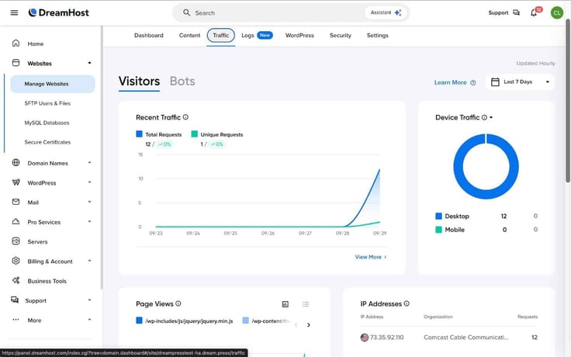Select the Traffic tab
This screenshot has height=357, width=571.
pos(220,36)
